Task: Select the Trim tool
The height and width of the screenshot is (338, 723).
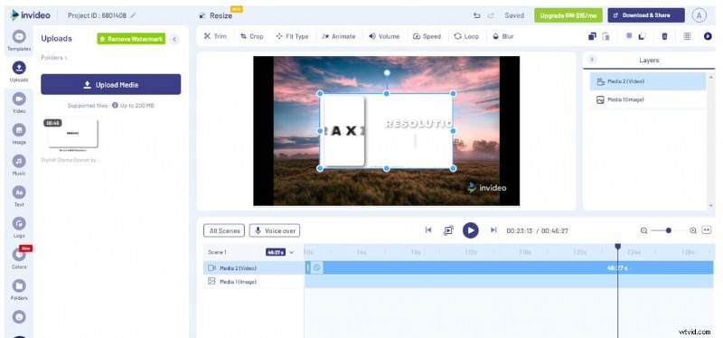Action: point(215,36)
